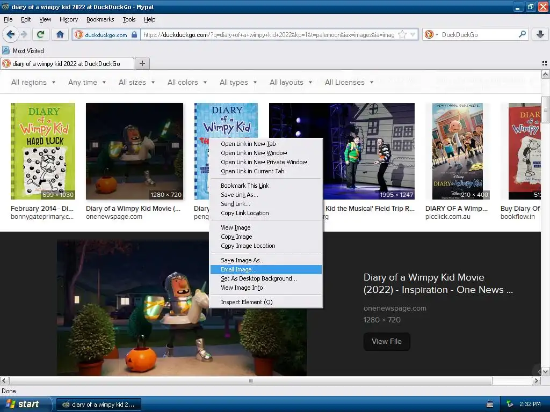Expand the Any time filter
The image size is (550, 412).
(x=87, y=82)
